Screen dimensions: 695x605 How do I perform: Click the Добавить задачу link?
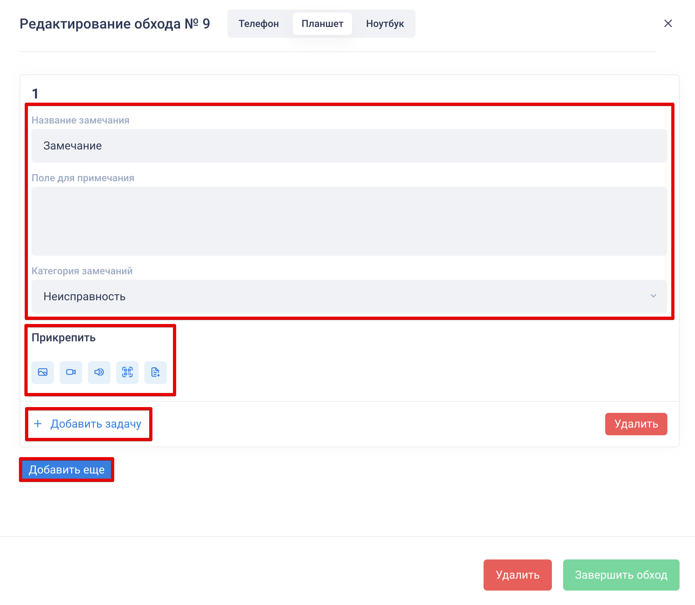(x=96, y=424)
